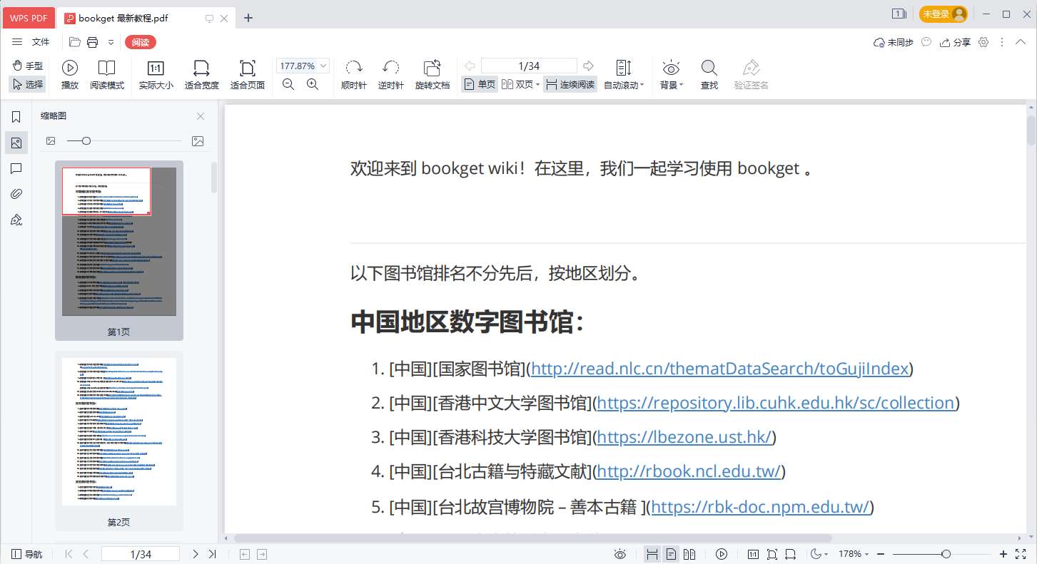Click the Rotate Document (旋转文档) icon
Viewport: 1037px width, 564px height.
coord(432,74)
